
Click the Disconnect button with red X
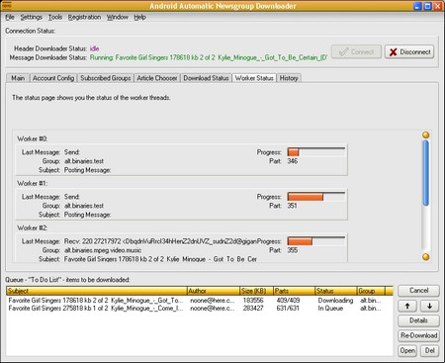409,52
